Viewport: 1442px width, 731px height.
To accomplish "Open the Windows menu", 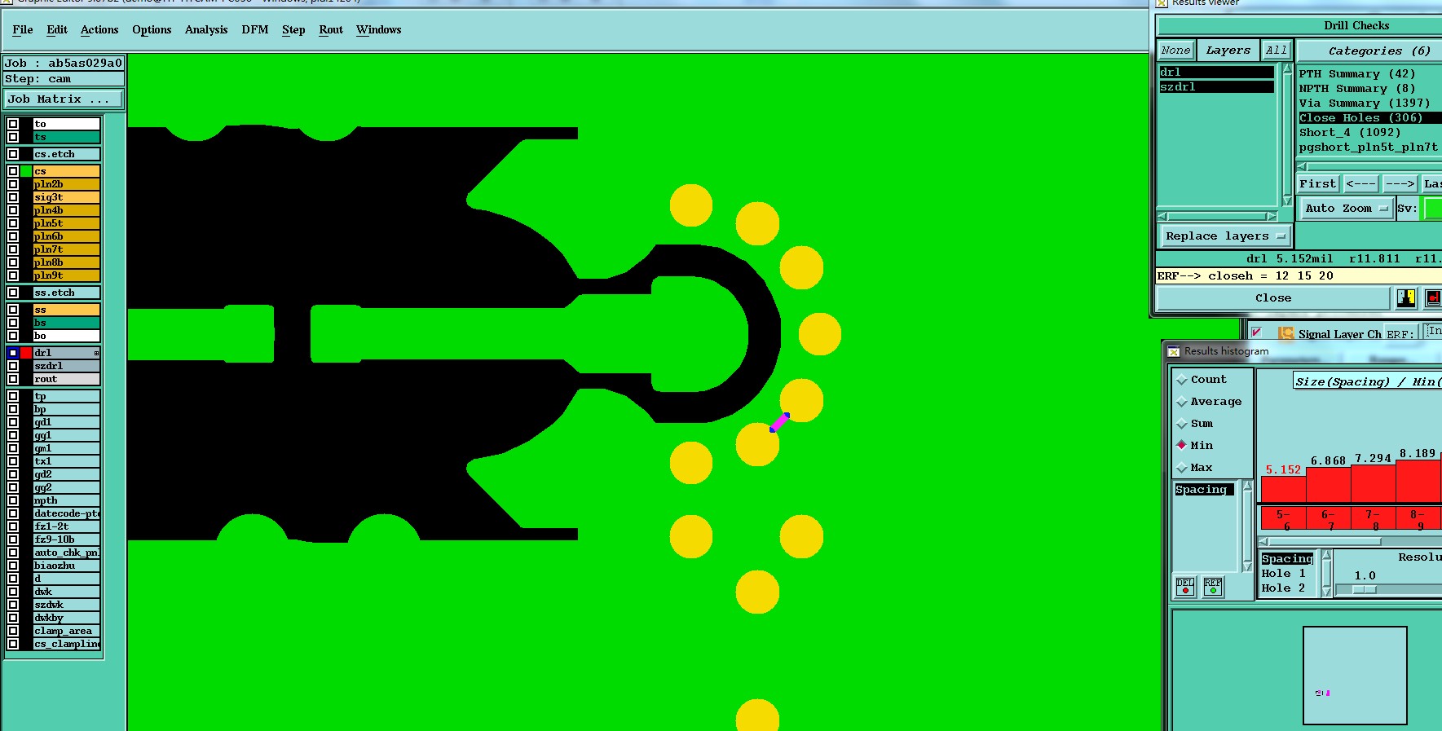I will (x=379, y=30).
